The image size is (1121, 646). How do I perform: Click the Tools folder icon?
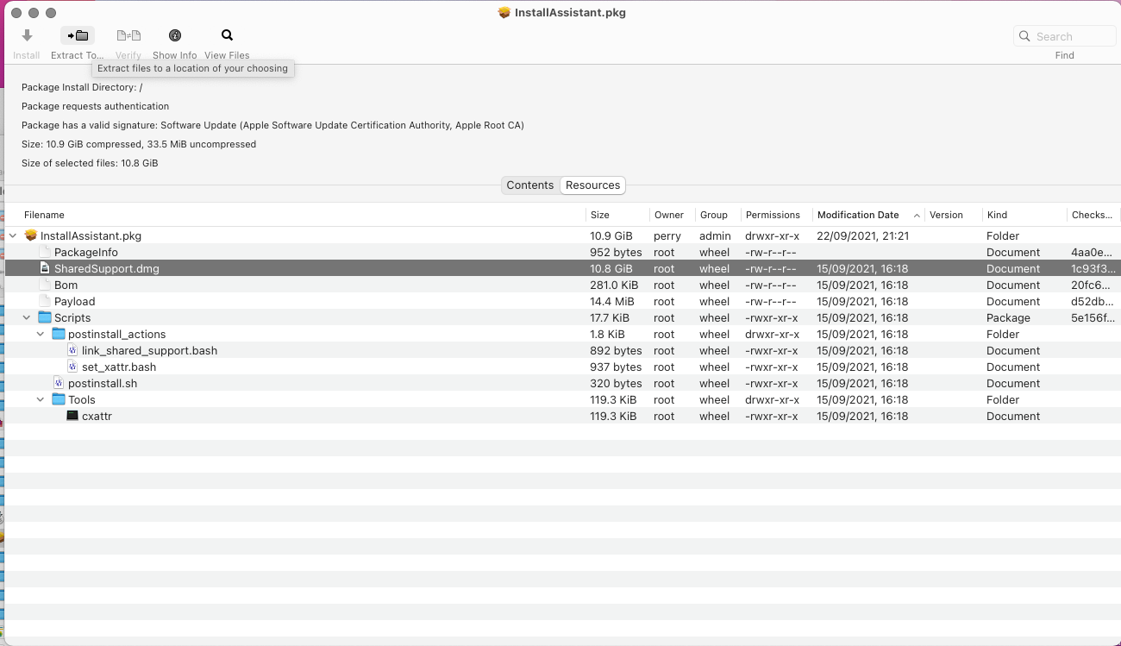(59, 399)
